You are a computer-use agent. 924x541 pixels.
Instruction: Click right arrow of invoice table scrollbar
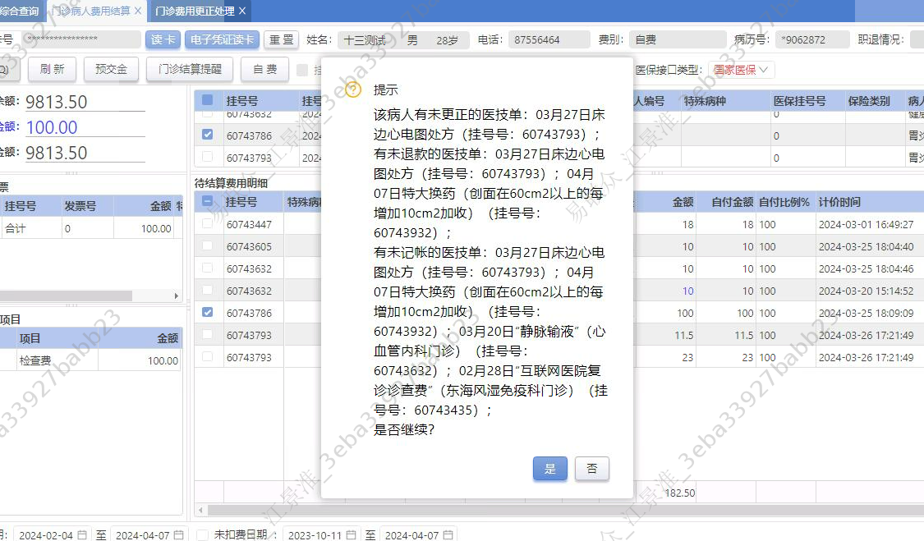[x=177, y=296]
